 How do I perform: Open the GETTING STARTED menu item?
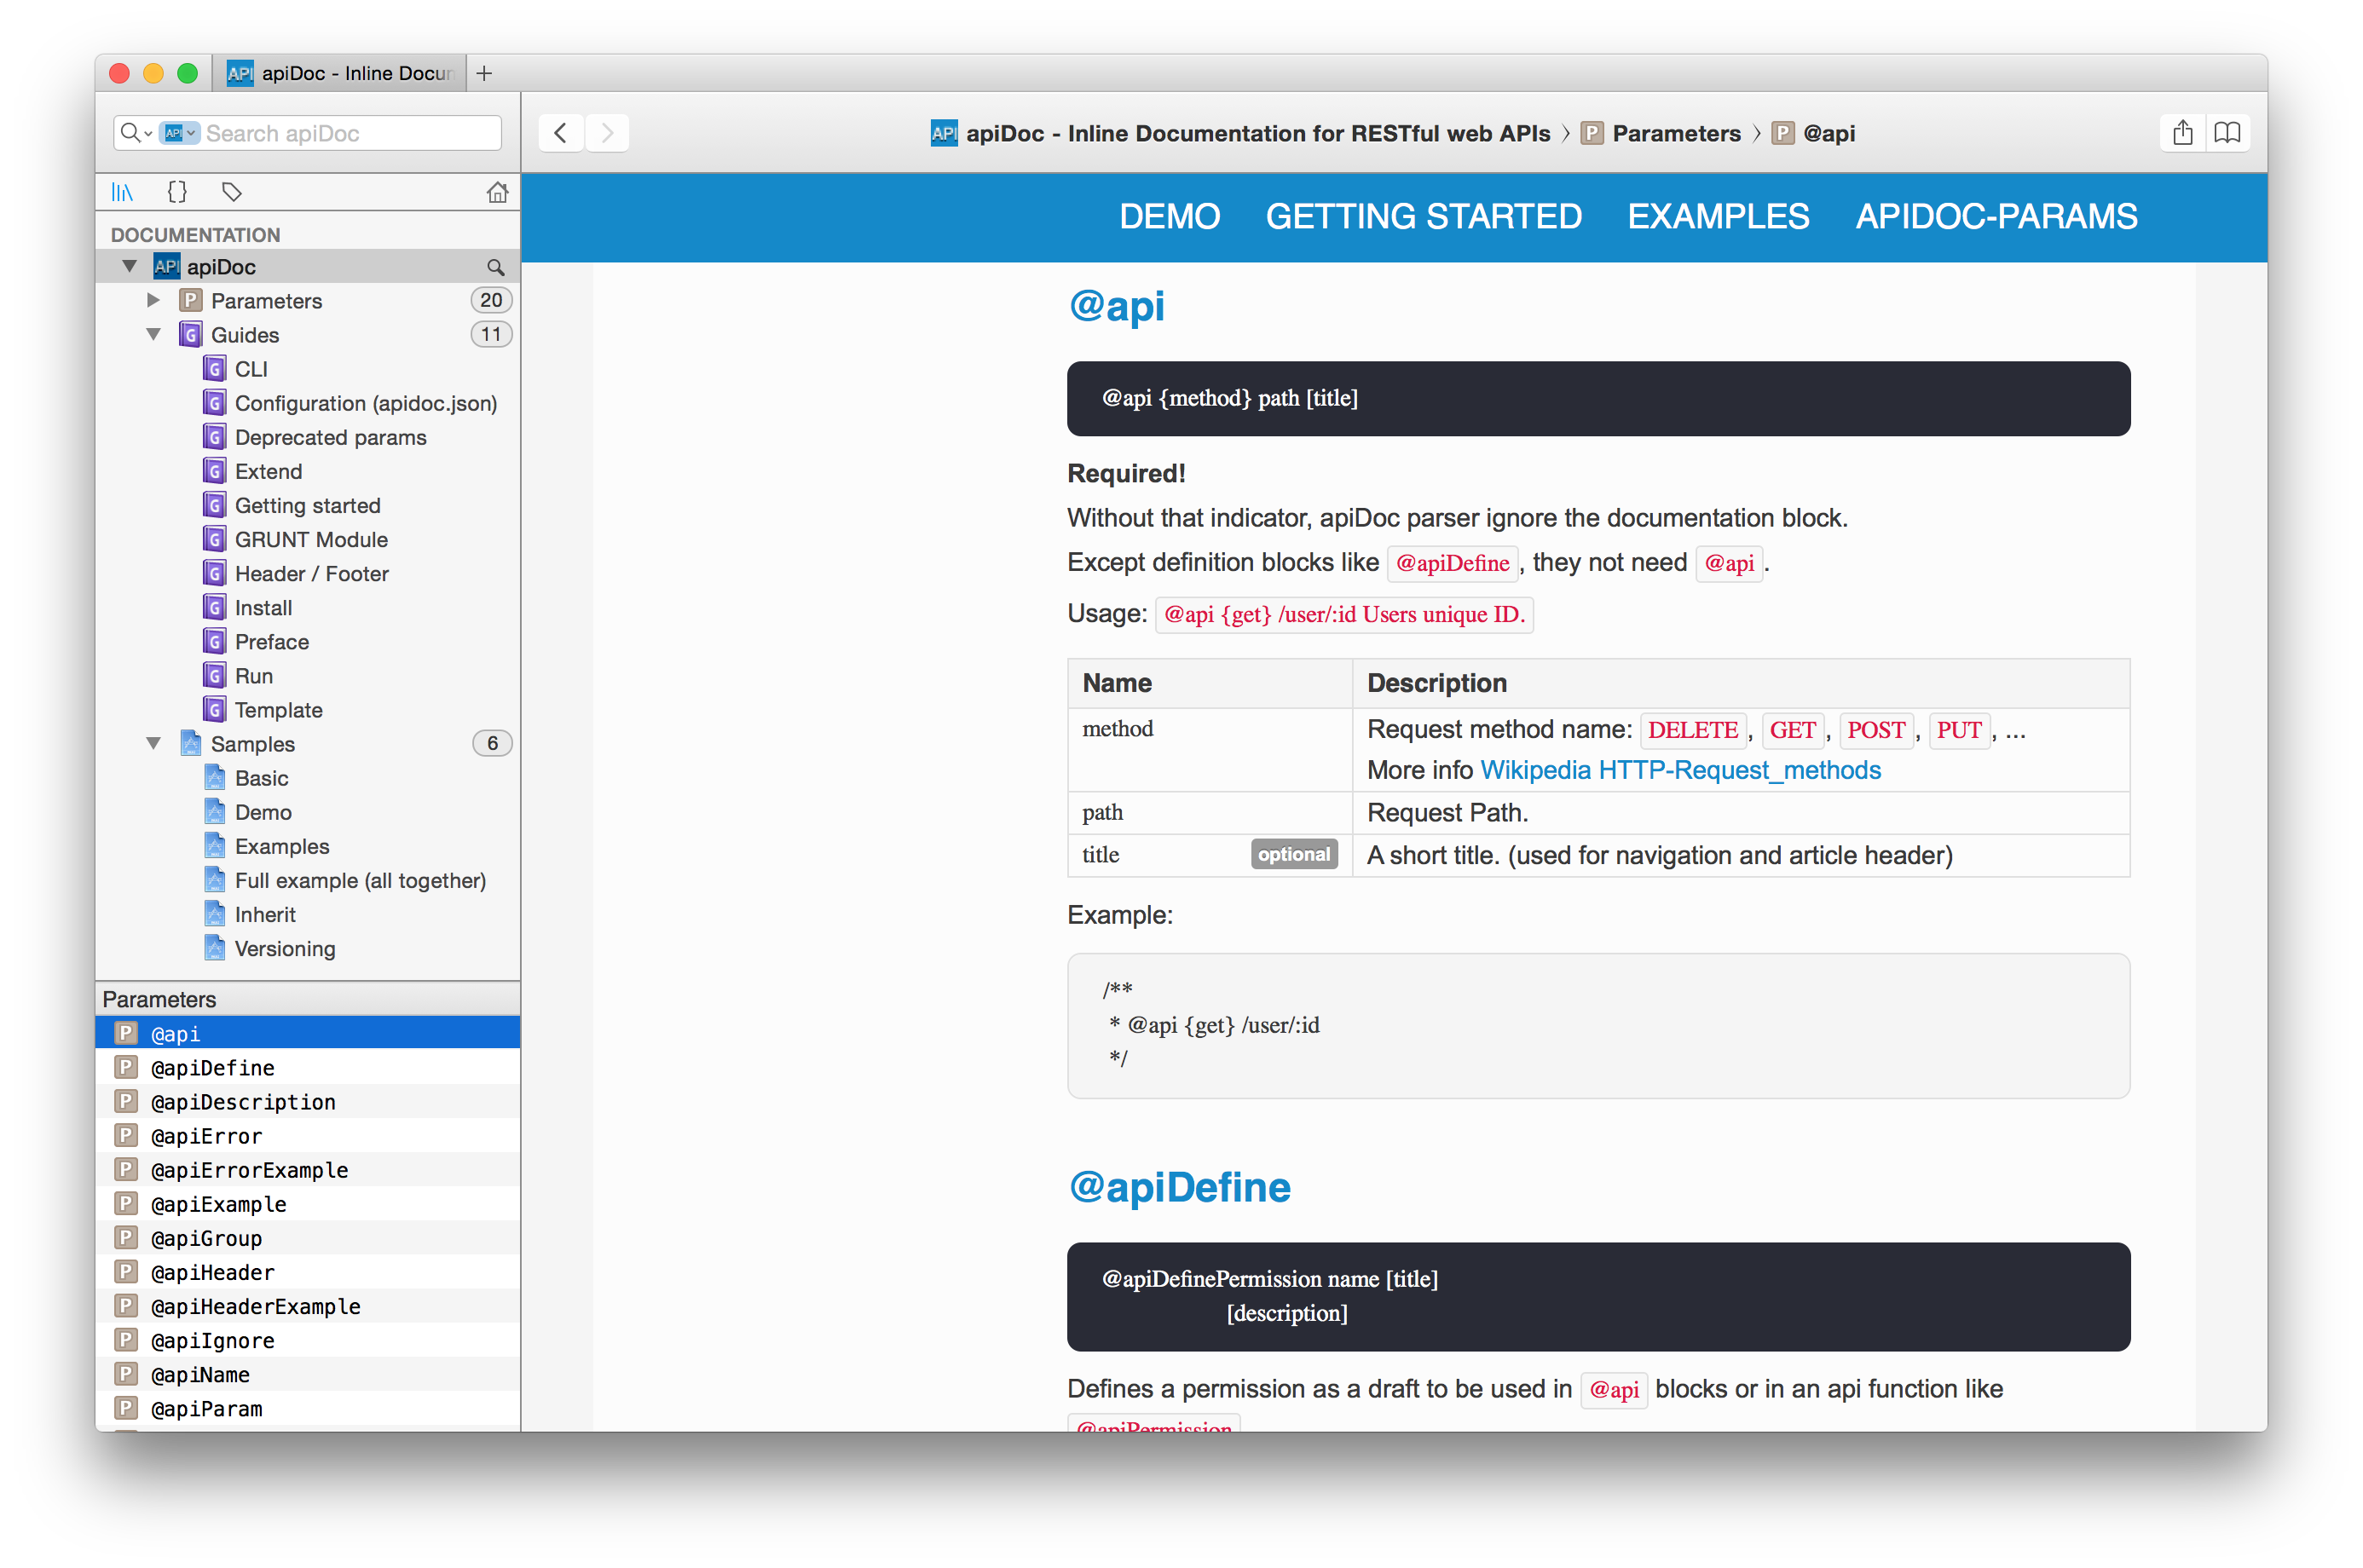coord(1423,217)
